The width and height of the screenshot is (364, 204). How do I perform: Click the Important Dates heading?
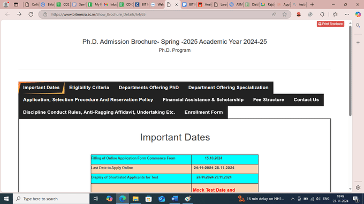(x=175, y=137)
